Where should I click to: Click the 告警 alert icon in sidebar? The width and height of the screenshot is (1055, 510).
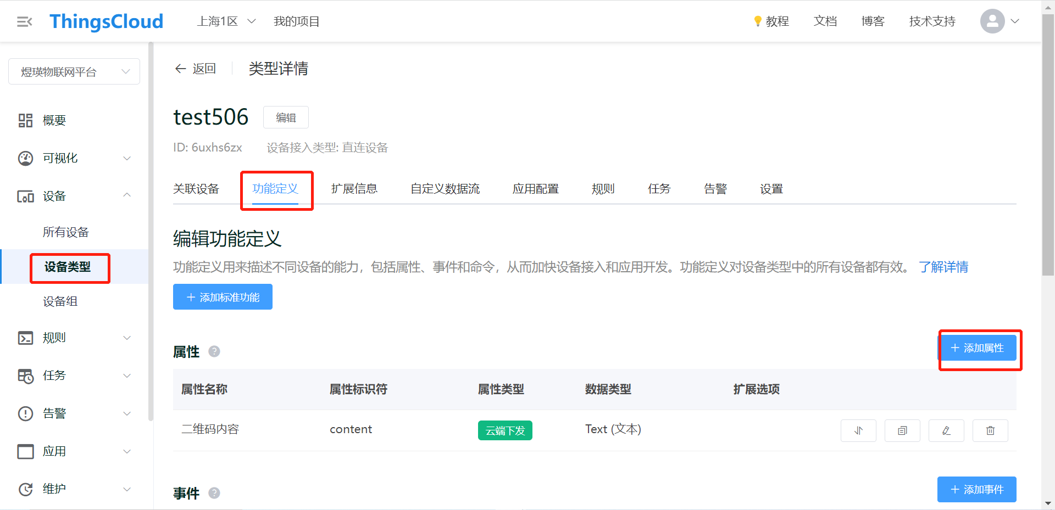[x=26, y=413]
